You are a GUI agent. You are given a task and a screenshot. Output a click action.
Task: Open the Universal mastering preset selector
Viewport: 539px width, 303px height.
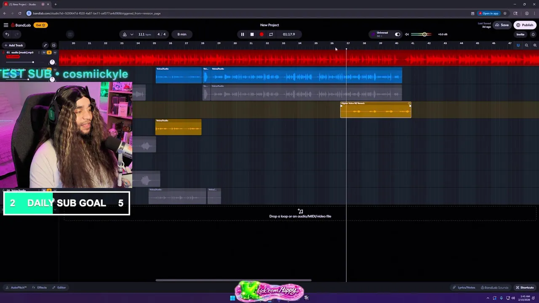pos(382,34)
